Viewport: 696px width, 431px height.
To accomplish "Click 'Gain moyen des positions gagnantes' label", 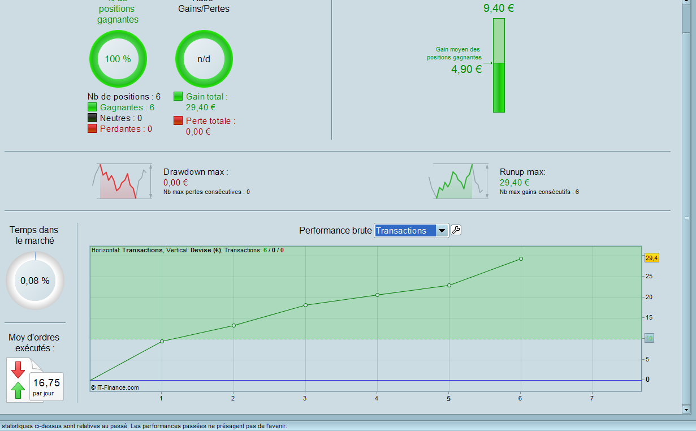I will pos(454,54).
